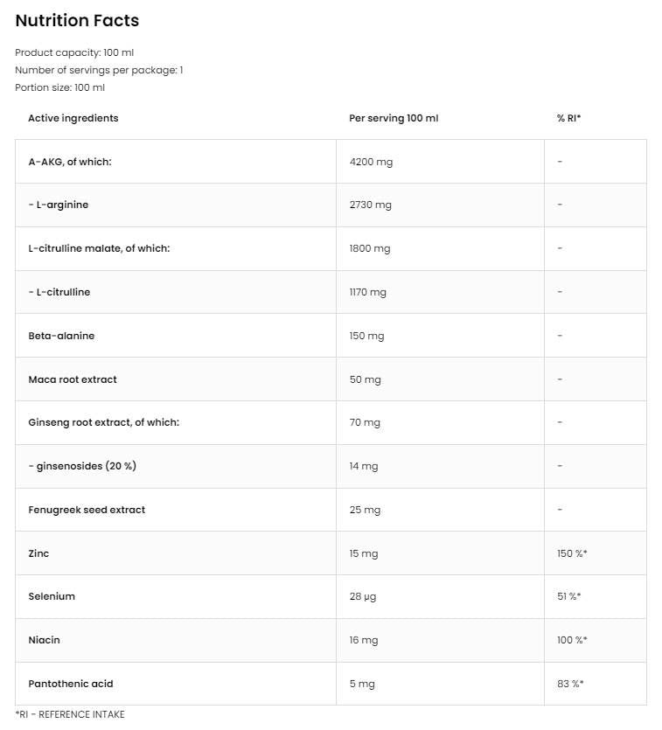Viewport: 662px width, 730px height.
Task: Click the '*RI - REFERENCE INTAKE' footnote
Action: tap(70, 714)
